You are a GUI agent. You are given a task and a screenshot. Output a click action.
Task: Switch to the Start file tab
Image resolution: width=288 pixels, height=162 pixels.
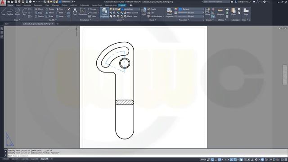[7, 24]
